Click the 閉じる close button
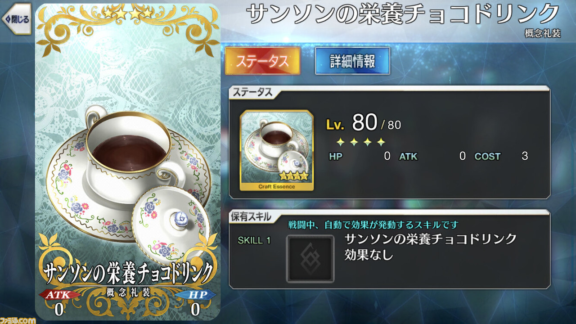Screen dimensions: 576x324 (x=16, y=19)
